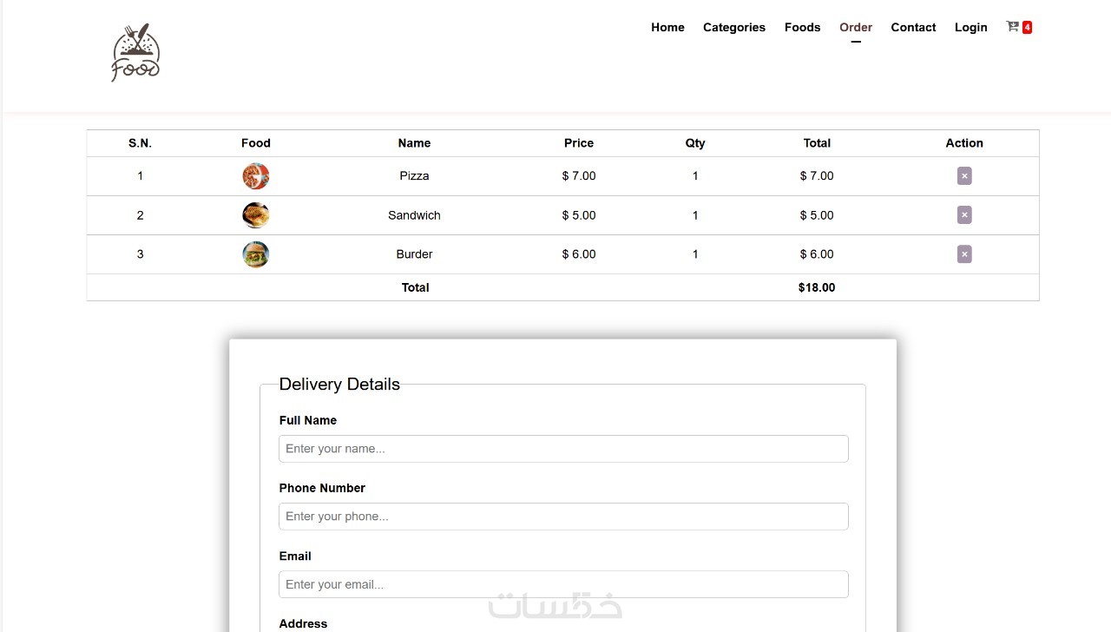Click the Burder food thumbnail
The width and height of the screenshot is (1111, 632).
(256, 254)
